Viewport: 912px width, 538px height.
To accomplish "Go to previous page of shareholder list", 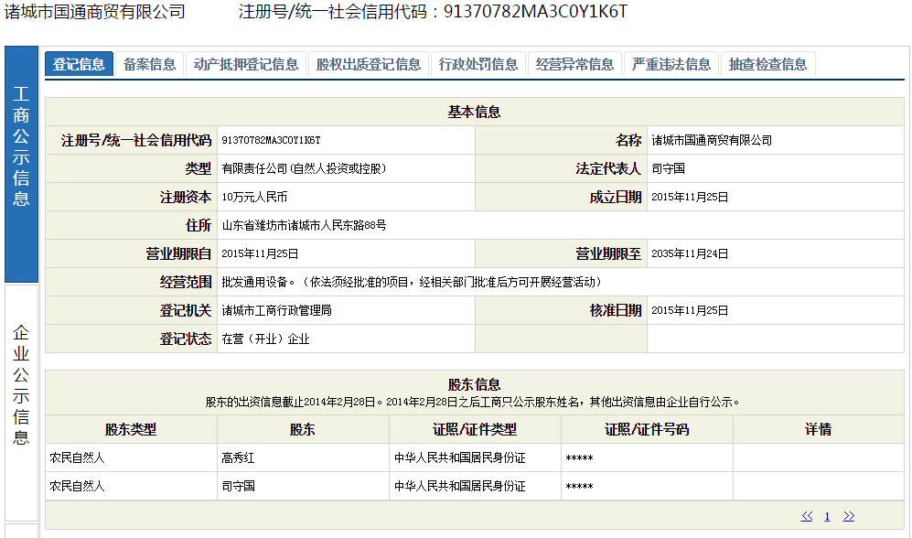I will (806, 516).
